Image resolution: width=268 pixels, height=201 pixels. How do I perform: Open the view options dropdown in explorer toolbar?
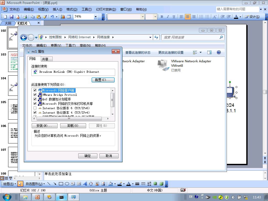pyautogui.click(x=201, y=52)
